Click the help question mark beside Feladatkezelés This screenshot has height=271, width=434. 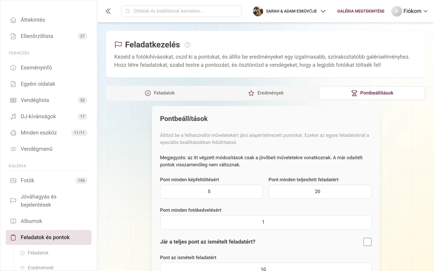[x=187, y=45]
